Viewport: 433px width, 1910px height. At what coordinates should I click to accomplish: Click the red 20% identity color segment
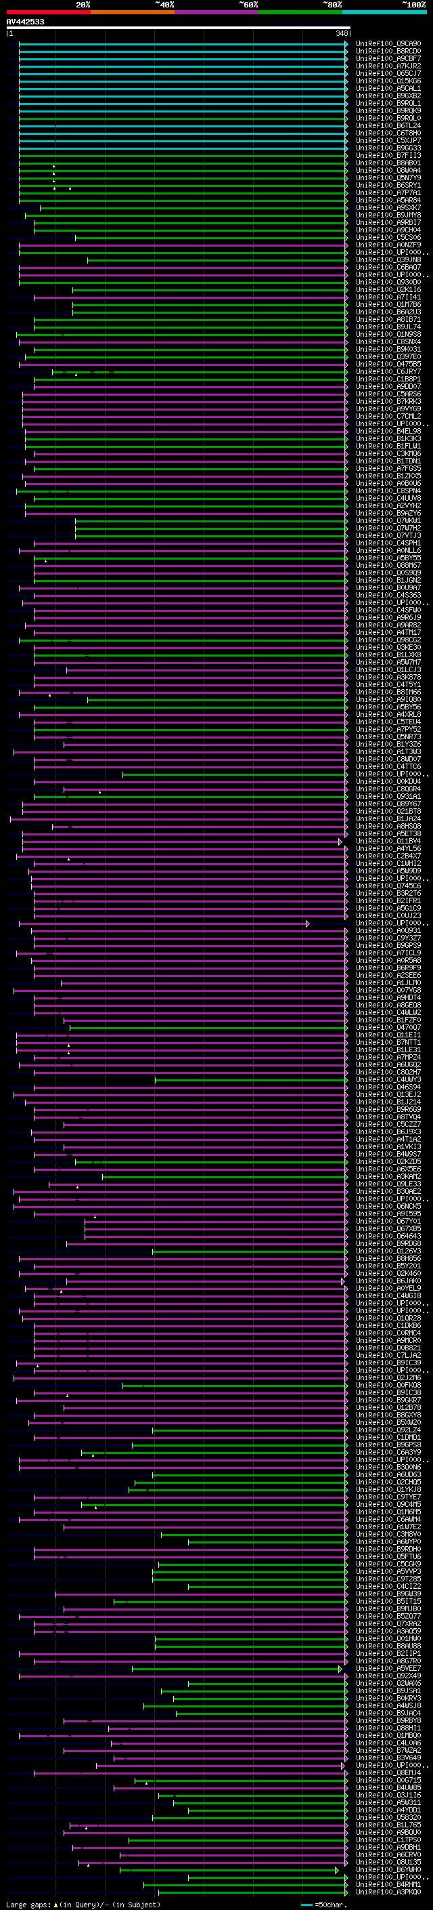(49, 12)
